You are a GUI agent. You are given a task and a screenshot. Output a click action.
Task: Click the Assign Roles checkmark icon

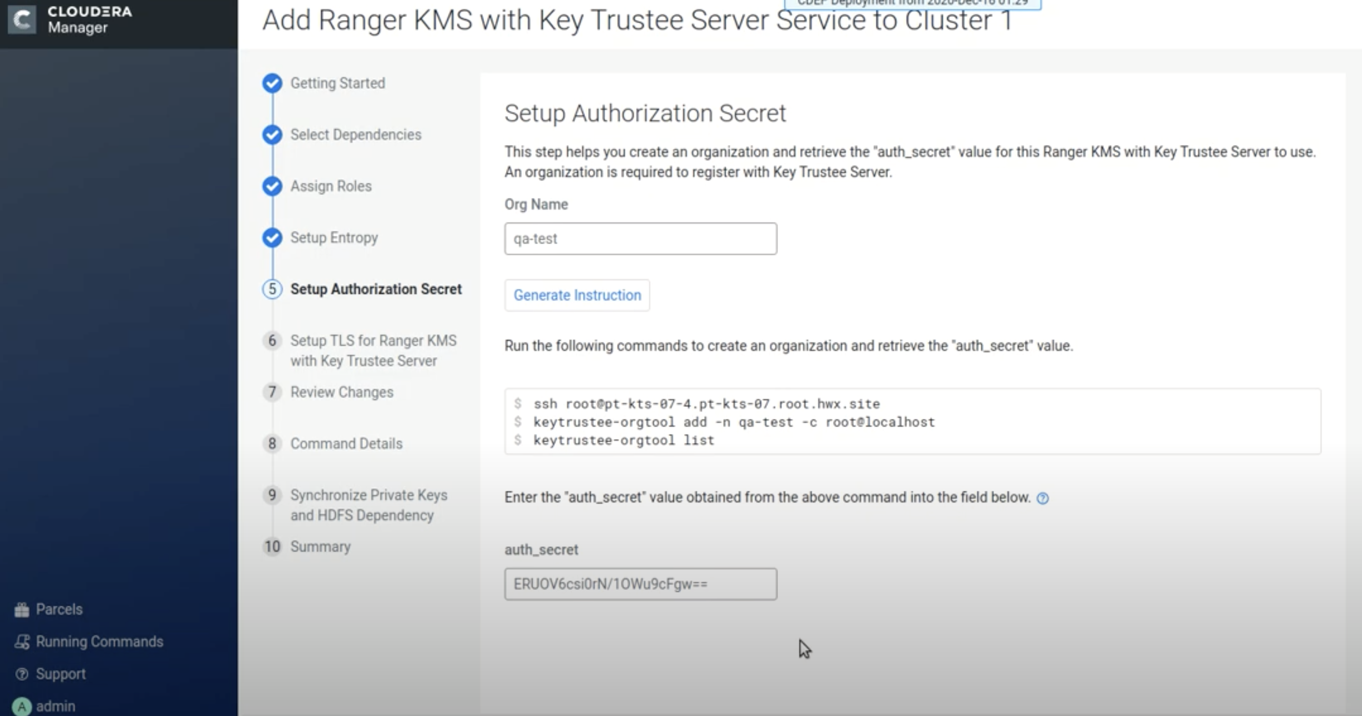[273, 186]
